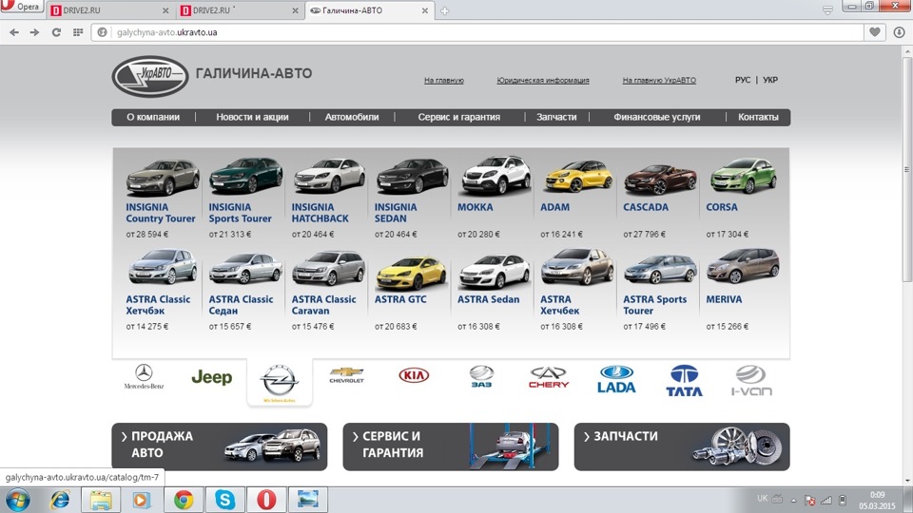Open INSIGNIA Country Tourer link

pyautogui.click(x=160, y=213)
